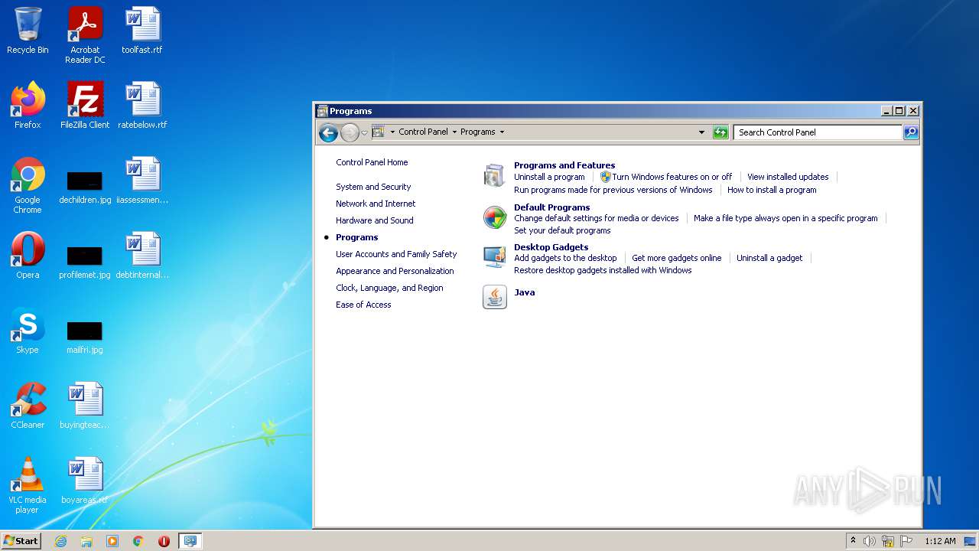
Task: Select dechildren.jpg image file
Action: (x=85, y=186)
